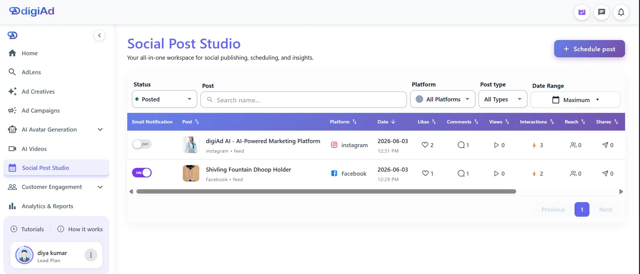The image size is (640, 274).
Task: Open the All Platforms dropdown
Action: tap(443, 99)
